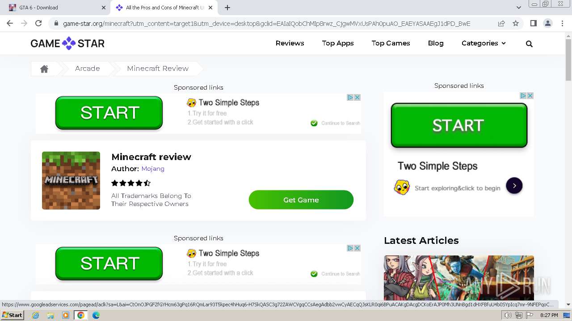Close the sidebar ad

pyautogui.click(x=530, y=95)
